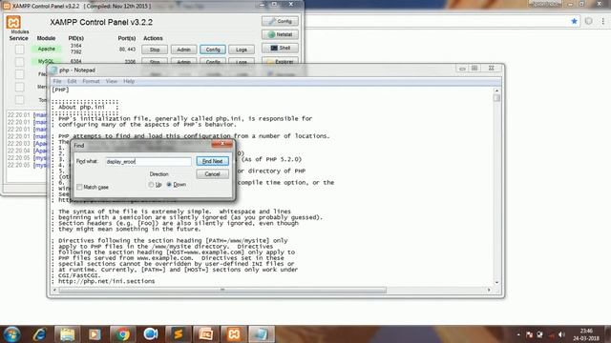
Task: Open Netstat in XAMPP panel
Action: pyautogui.click(x=280, y=34)
